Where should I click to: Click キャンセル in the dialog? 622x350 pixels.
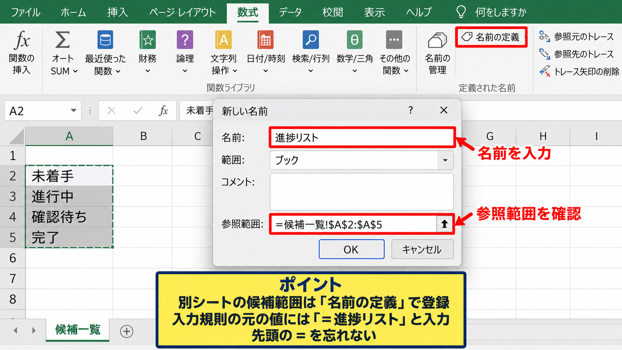coord(422,249)
